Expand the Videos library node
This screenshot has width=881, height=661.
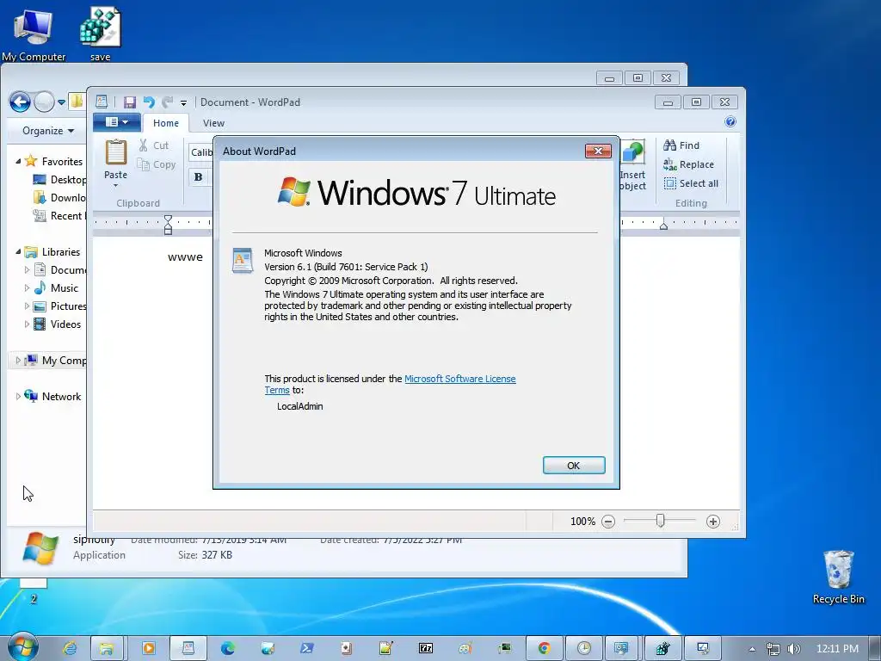tap(27, 324)
